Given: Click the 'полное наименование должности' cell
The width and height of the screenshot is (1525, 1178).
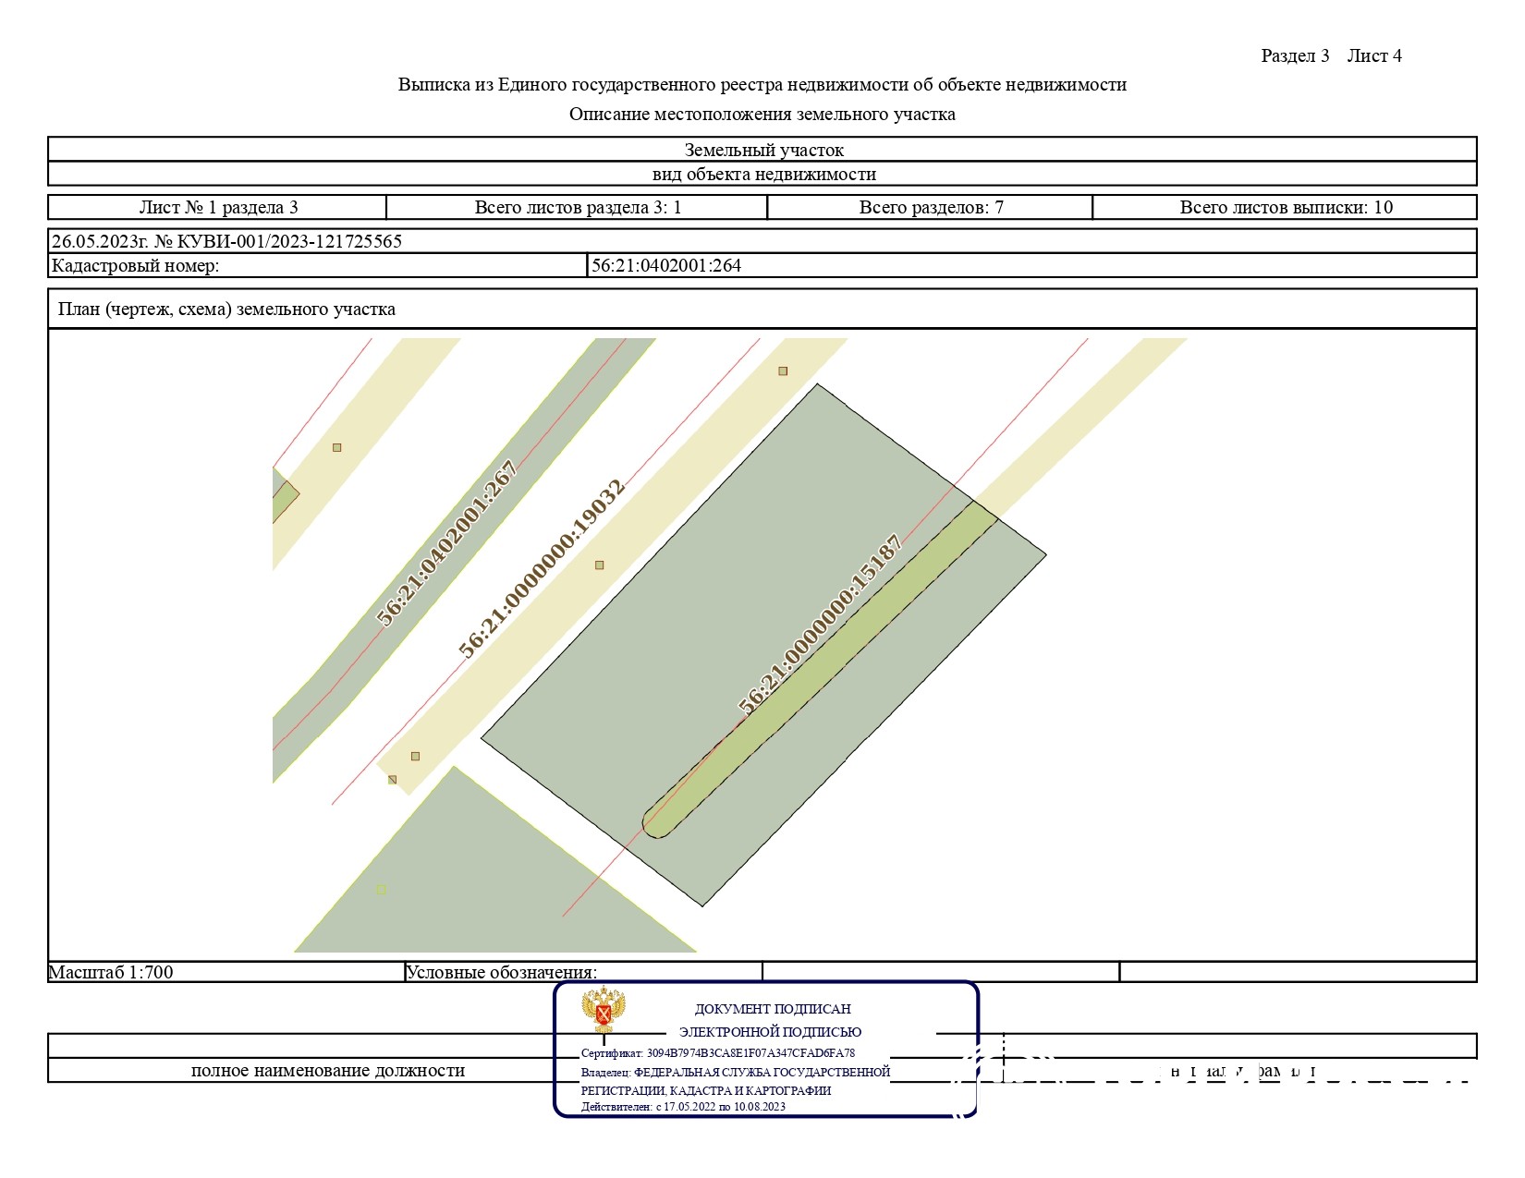Looking at the screenshot, I should 328,1070.
